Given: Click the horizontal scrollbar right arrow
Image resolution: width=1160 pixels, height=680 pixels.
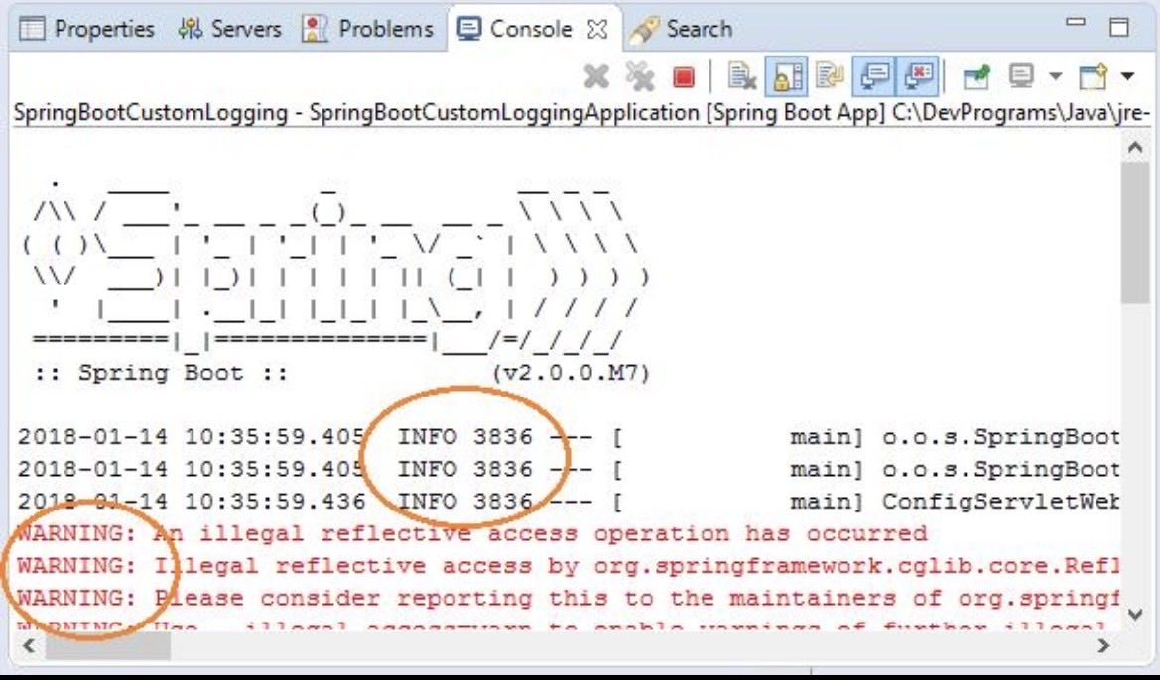Looking at the screenshot, I should pyautogui.click(x=1103, y=646).
